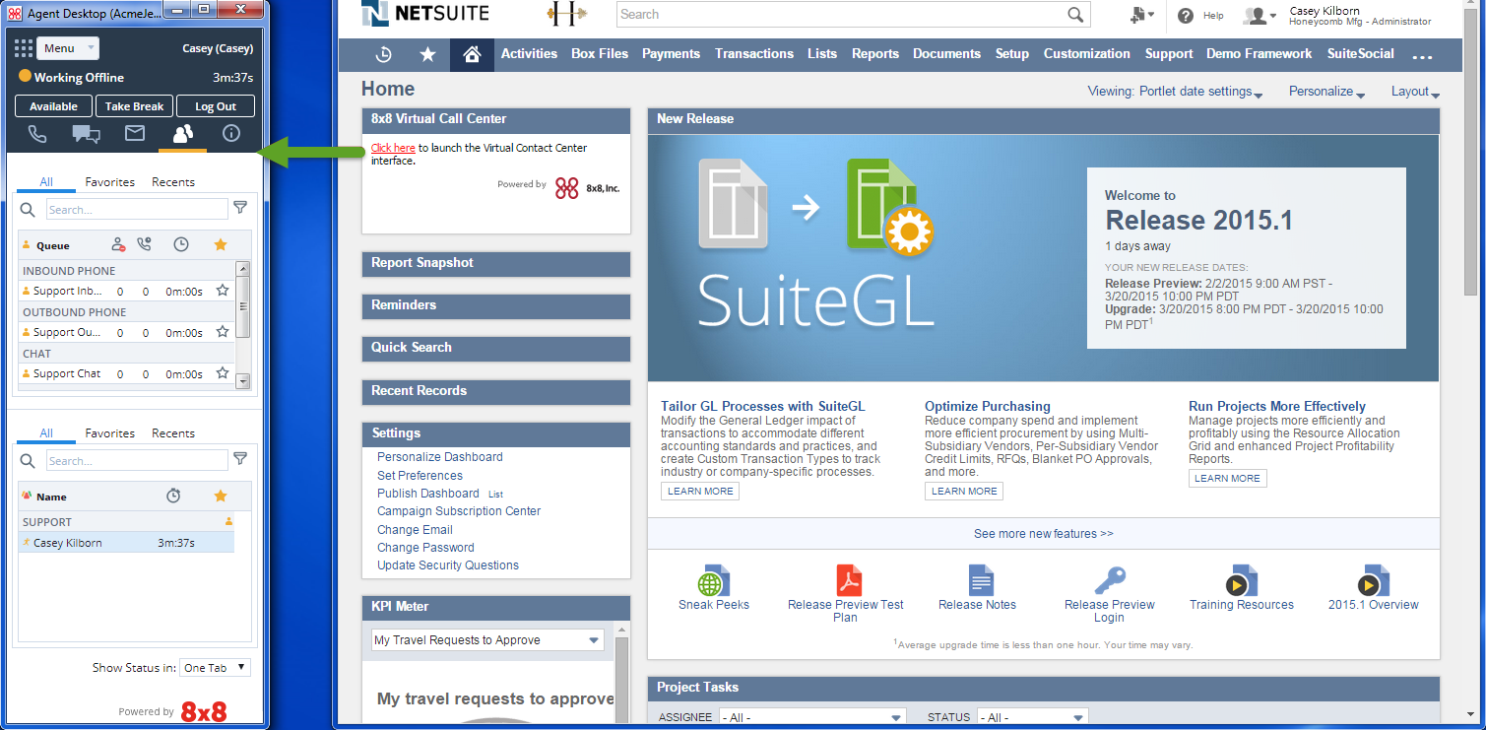This screenshot has width=1486, height=730.
Task: Click the filter funnel above the Queue list
Action: (x=240, y=208)
